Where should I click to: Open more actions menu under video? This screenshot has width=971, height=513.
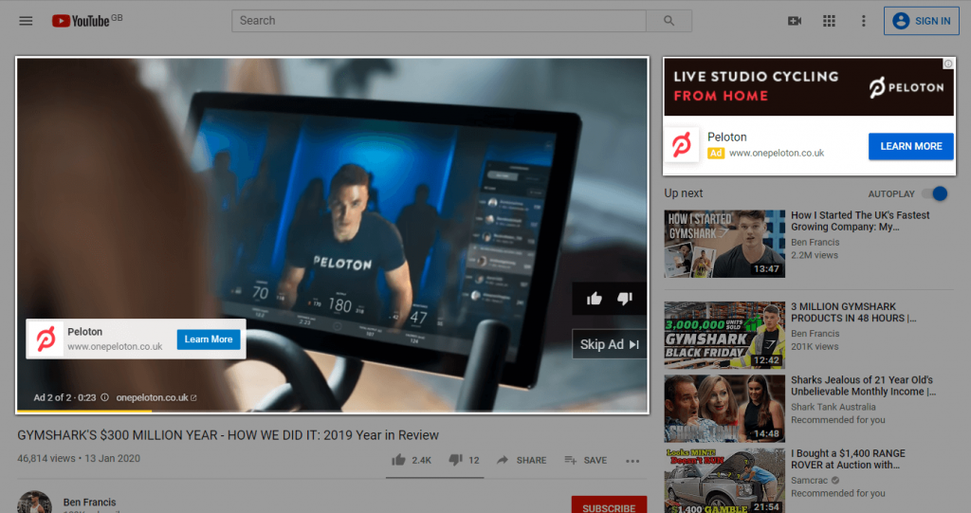[632, 461]
